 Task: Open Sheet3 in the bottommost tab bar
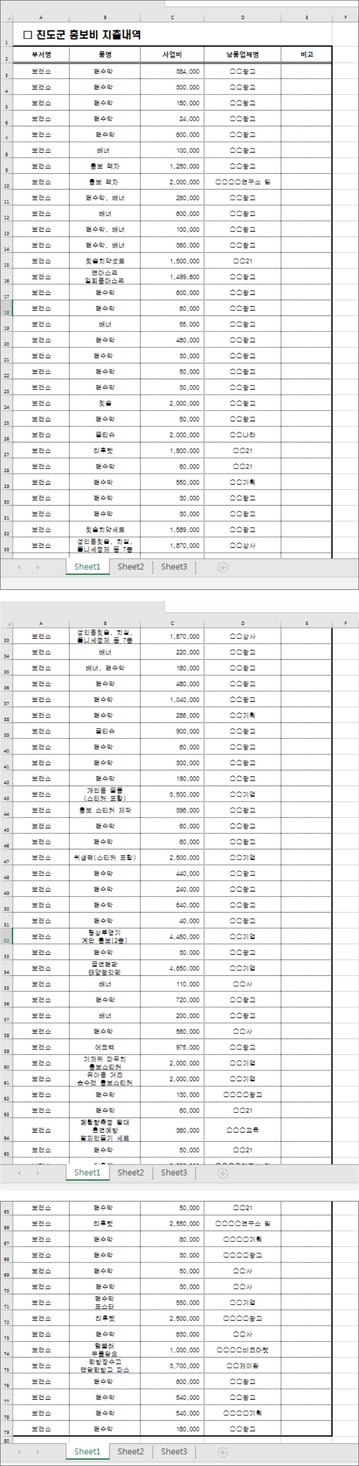pos(174,1451)
